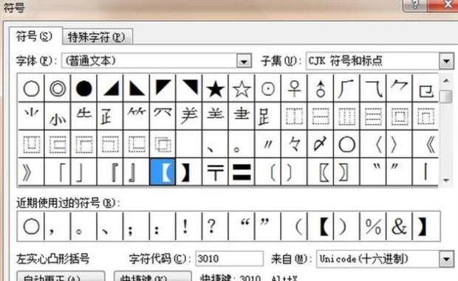Pick the geta mark 〓 symbol
458x281 pixels.
[242, 173]
